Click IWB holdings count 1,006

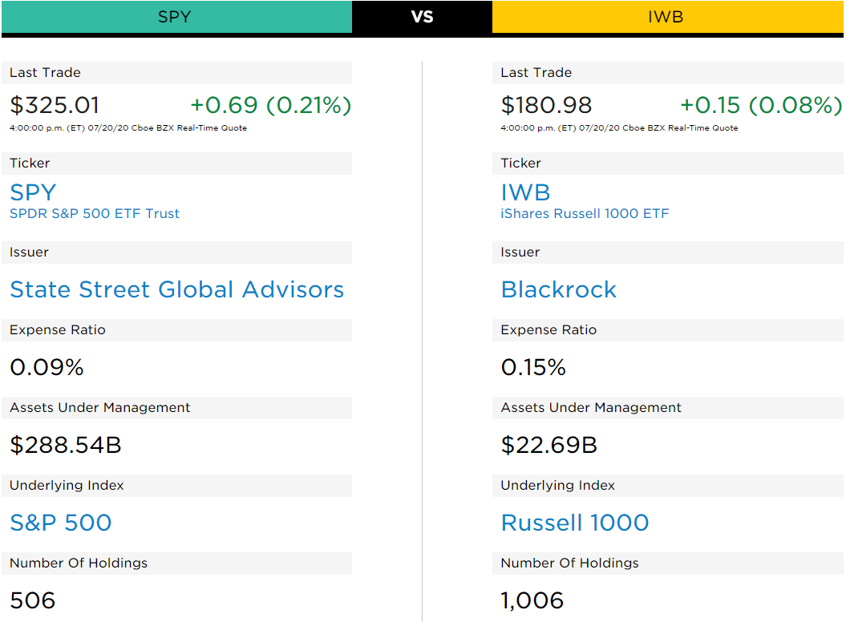[x=532, y=600]
